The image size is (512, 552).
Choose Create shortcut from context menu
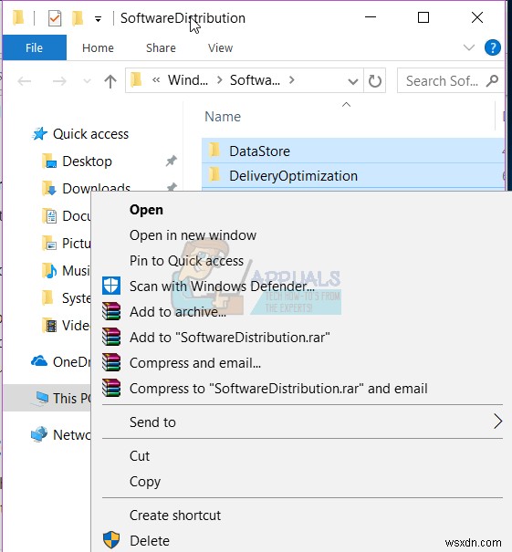tap(175, 516)
